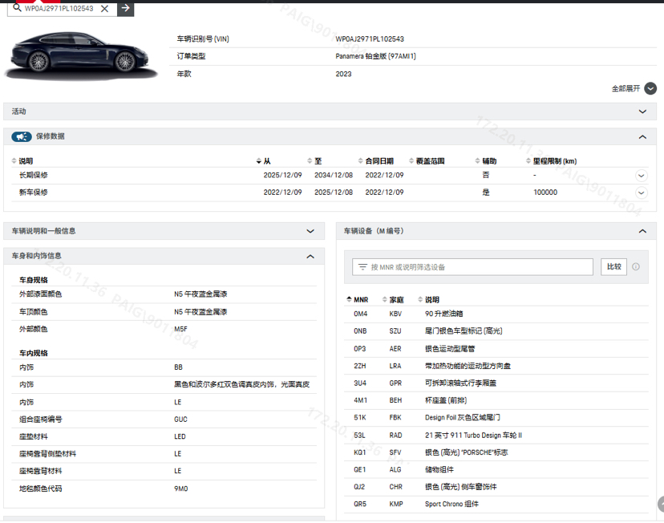Click the 座垫材料 LED value
The width and height of the screenshot is (664, 523).
[x=180, y=436]
